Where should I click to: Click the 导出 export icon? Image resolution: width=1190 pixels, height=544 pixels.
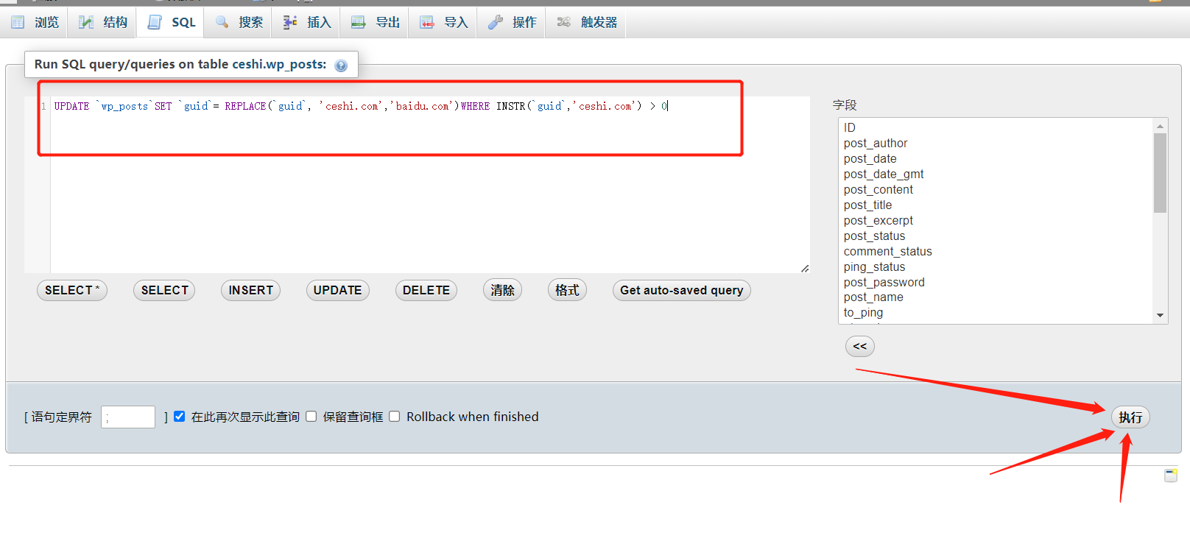click(x=359, y=22)
